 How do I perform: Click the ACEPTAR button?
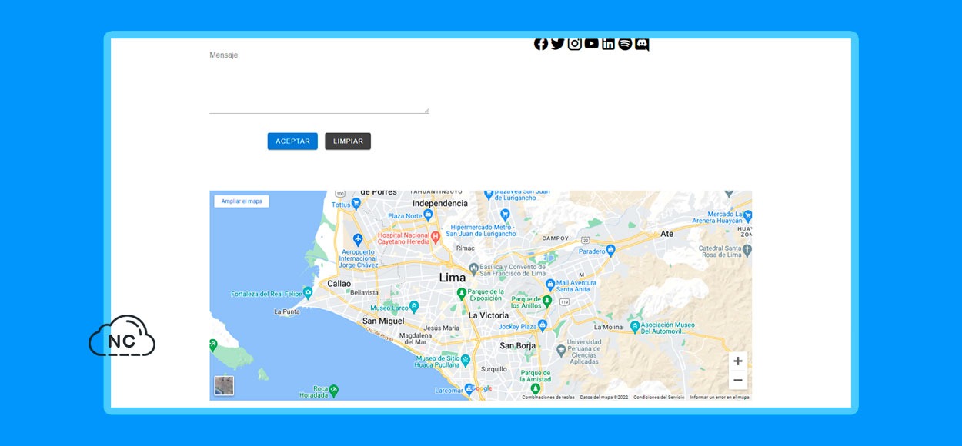[292, 141]
